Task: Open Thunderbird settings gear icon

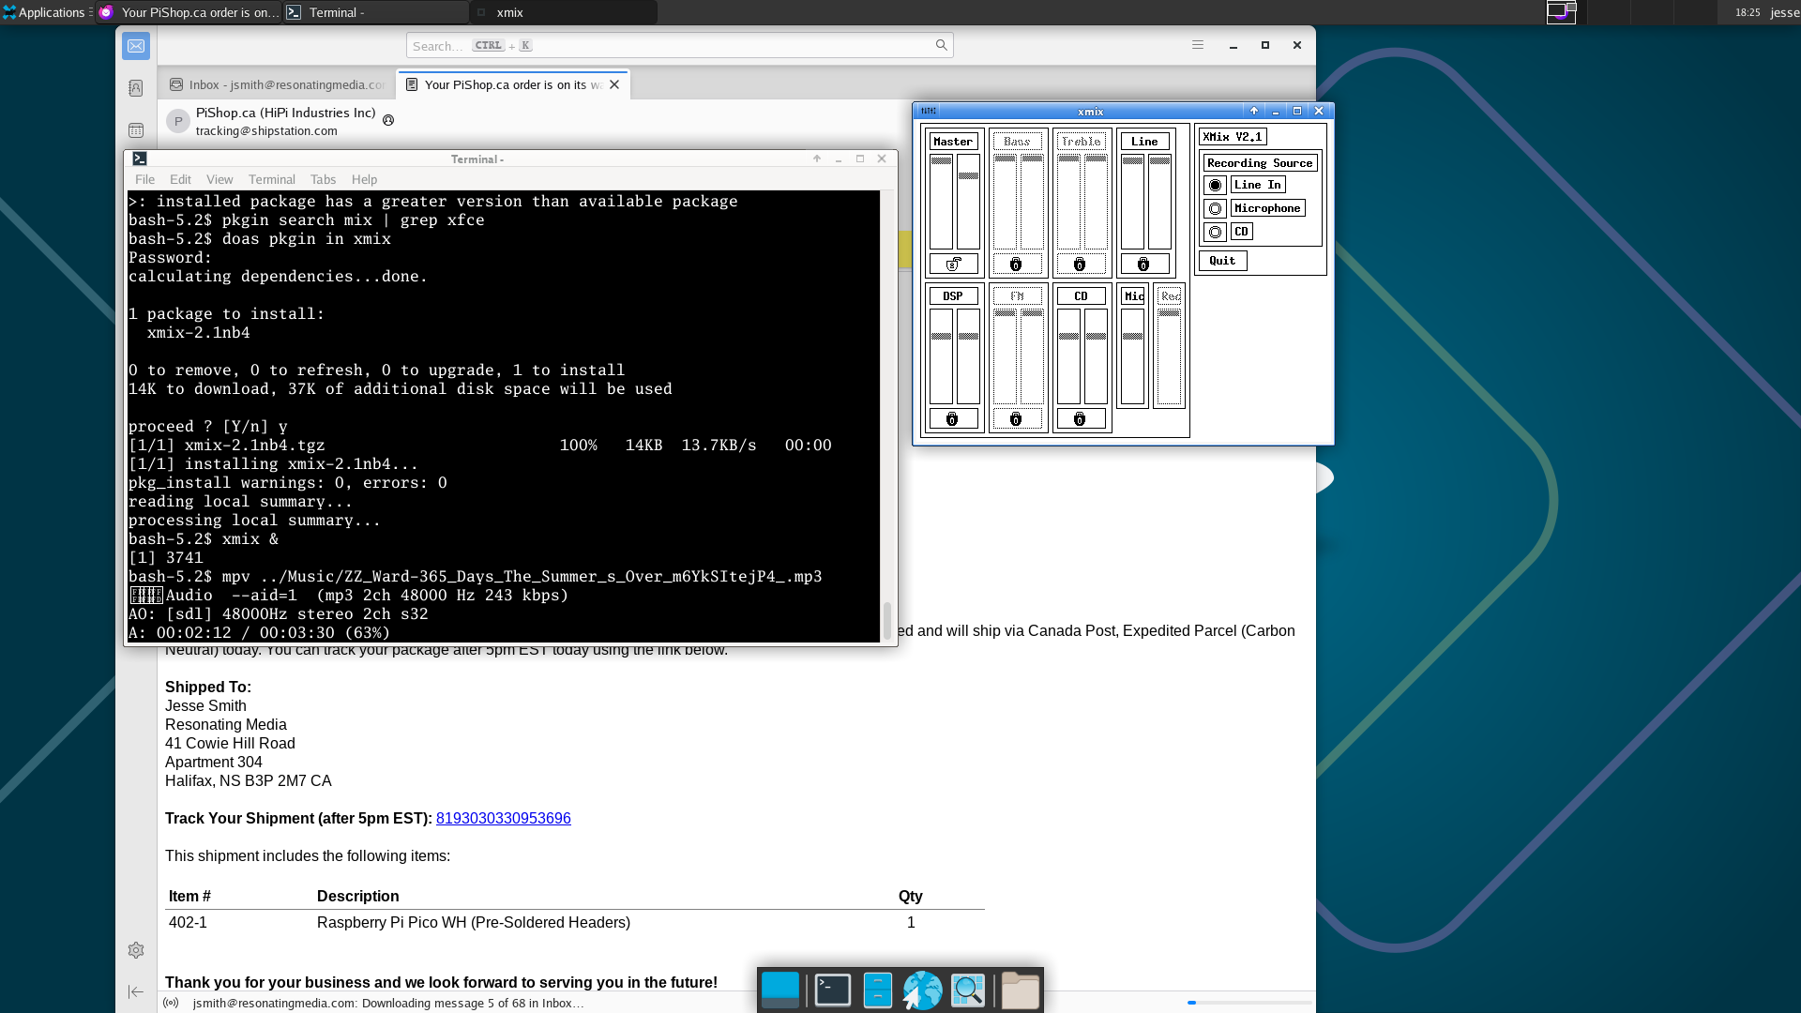Action: 136,950
